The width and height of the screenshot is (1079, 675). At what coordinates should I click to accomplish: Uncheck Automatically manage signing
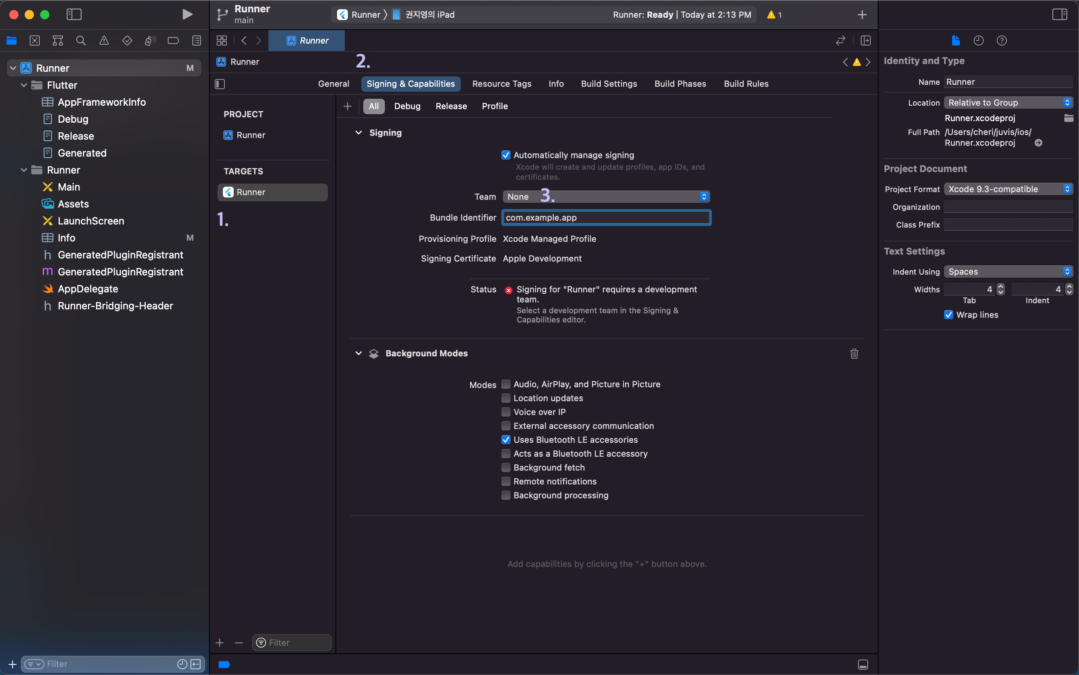pyautogui.click(x=506, y=155)
